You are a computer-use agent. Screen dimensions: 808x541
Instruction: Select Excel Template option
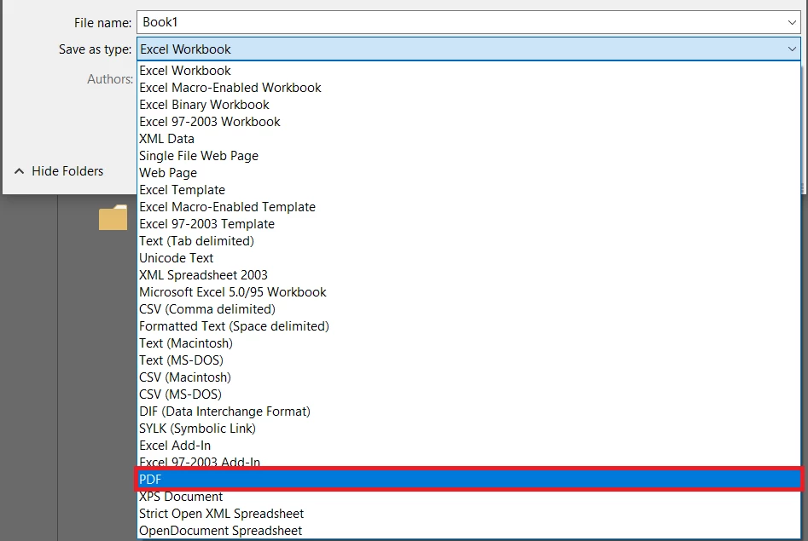click(x=469, y=189)
